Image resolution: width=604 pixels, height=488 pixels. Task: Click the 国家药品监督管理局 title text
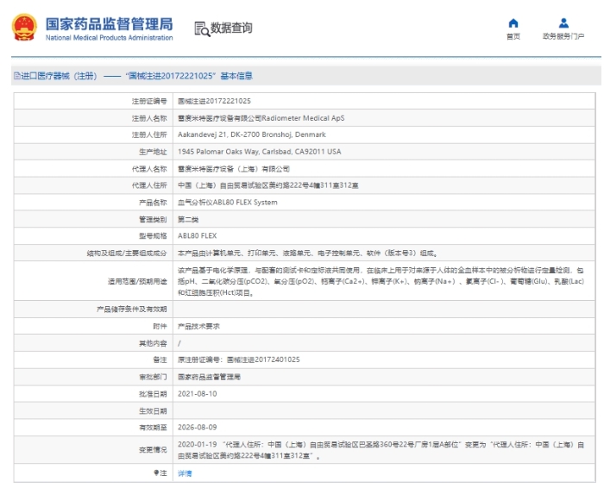(109, 23)
